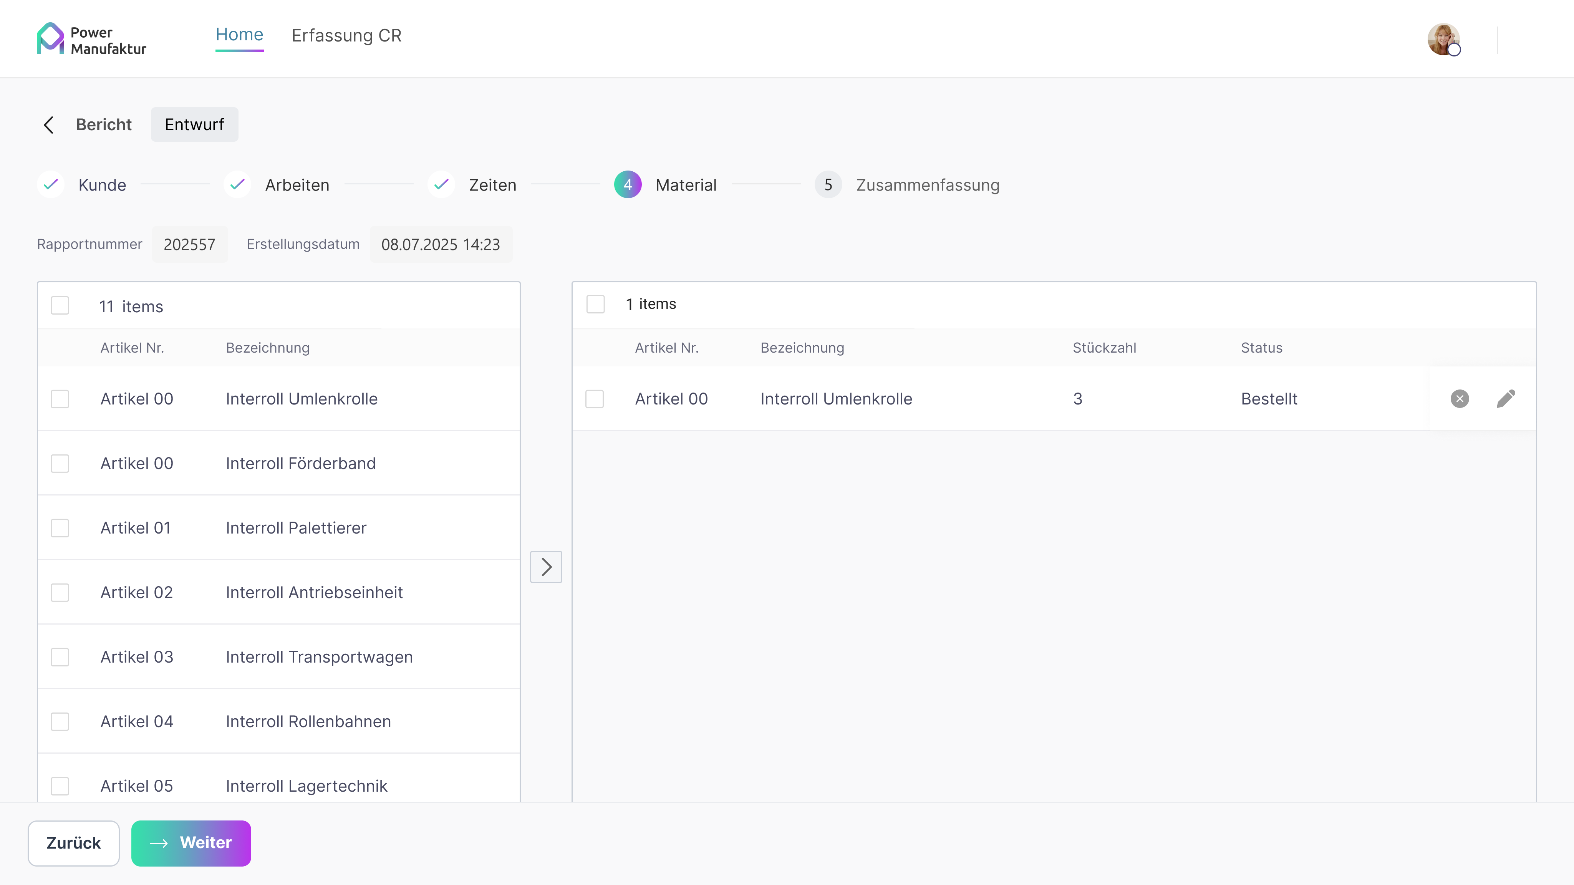Tick the Interroll Antriebseinheit row checkbox
1574x885 pixels.
[60, 593]
